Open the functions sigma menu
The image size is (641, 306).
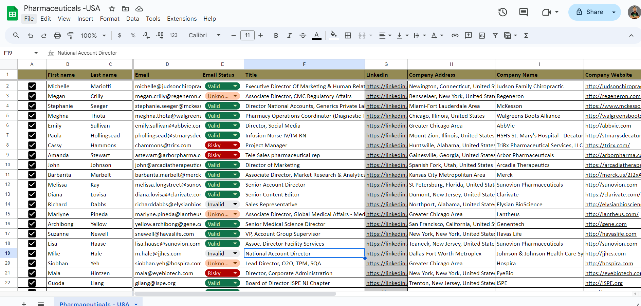tap(526, 35)
